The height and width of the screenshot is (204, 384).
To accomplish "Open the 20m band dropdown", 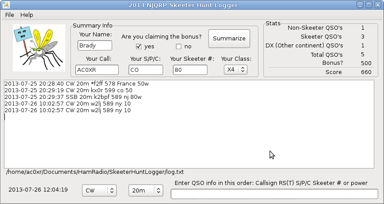I will [146, 191].
